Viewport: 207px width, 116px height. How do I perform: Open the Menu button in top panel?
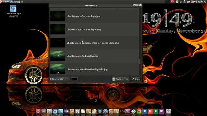tap(5, 2)
